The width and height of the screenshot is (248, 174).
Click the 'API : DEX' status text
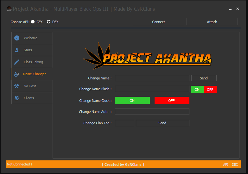231,165
